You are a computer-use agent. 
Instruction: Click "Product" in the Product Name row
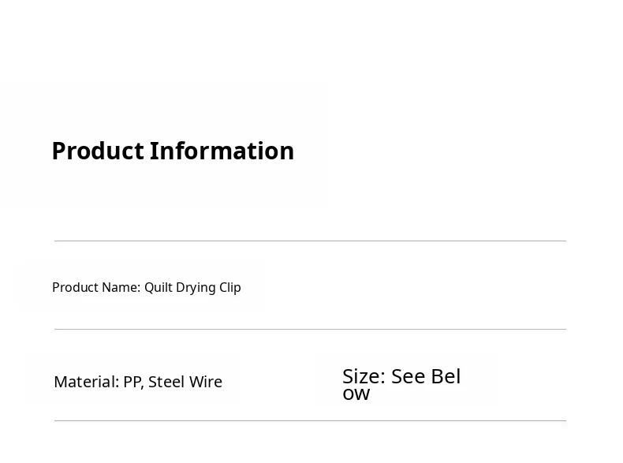click(x=75, y=287)
